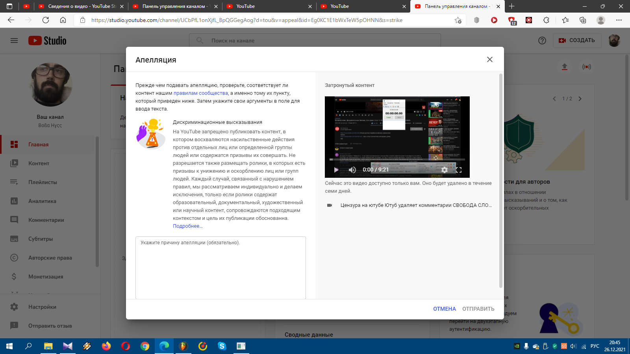Click the ОТПРАВИТЬ button
Viewport: 630px width, 354px height.
point(478,309)
